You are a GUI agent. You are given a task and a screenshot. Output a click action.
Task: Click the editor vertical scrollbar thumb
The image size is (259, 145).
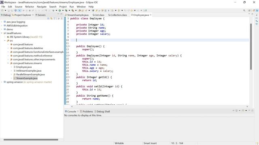click(x=251, y=47)
